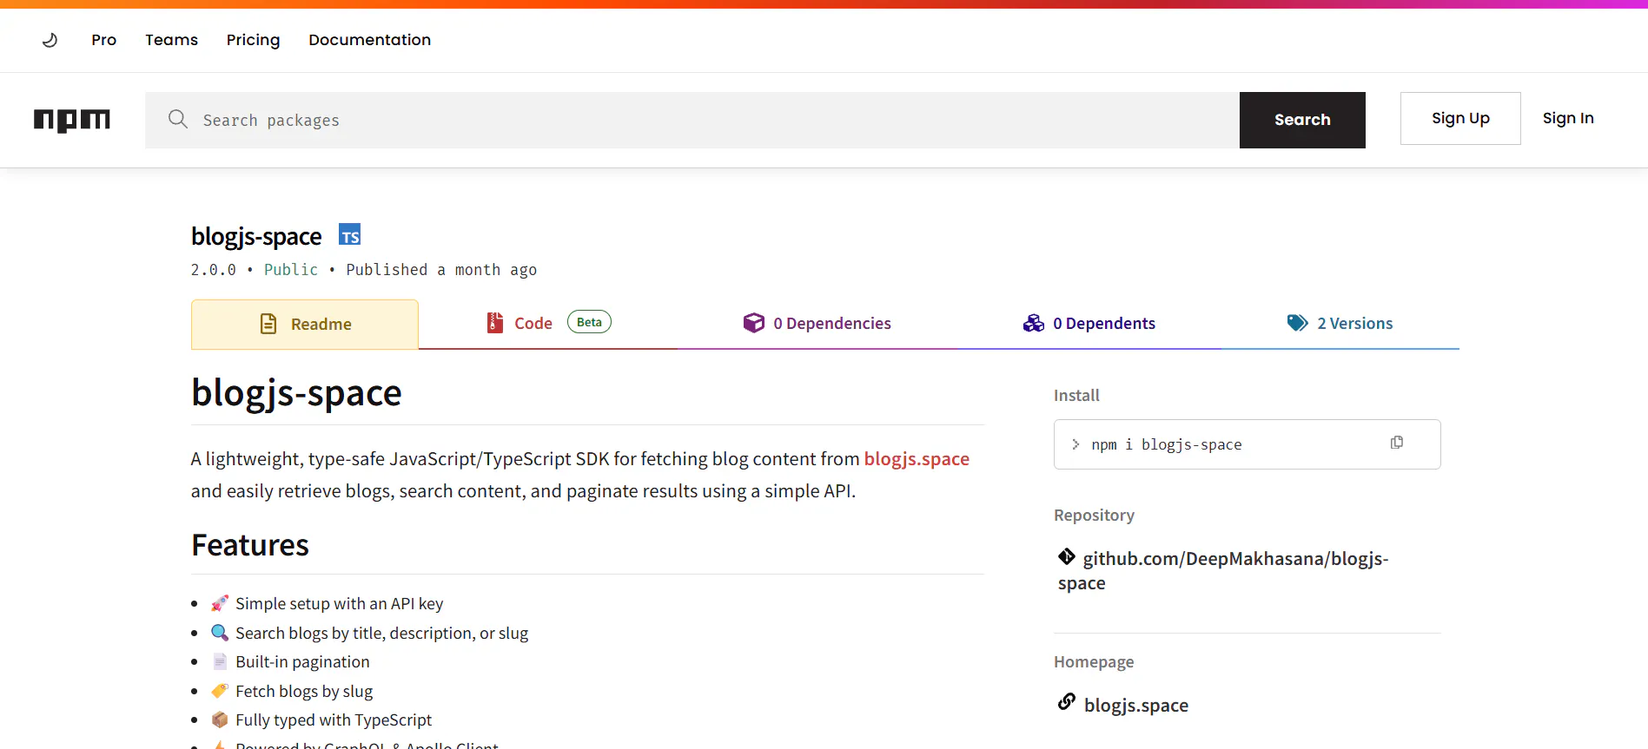Viewport: 1648px width, 749px height.
Task: Visit the blogjs.space homepage link
Action: point(1136,705)
